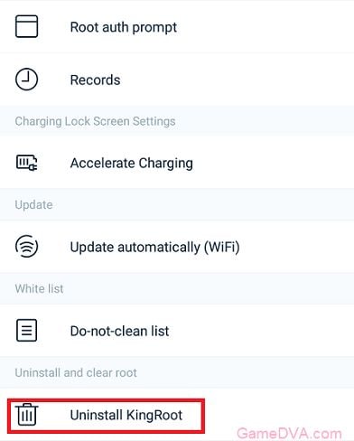The height and width of the screenshot is (441, 354).
Task: Open the Records entry
Action: (177, 80)
